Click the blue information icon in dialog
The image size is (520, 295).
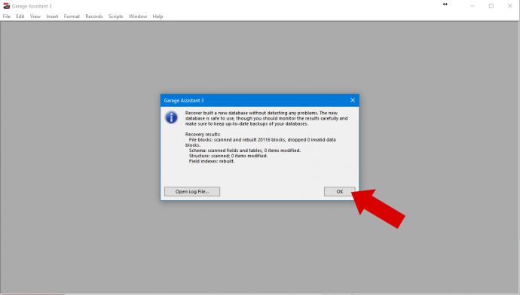coord(171,117)
